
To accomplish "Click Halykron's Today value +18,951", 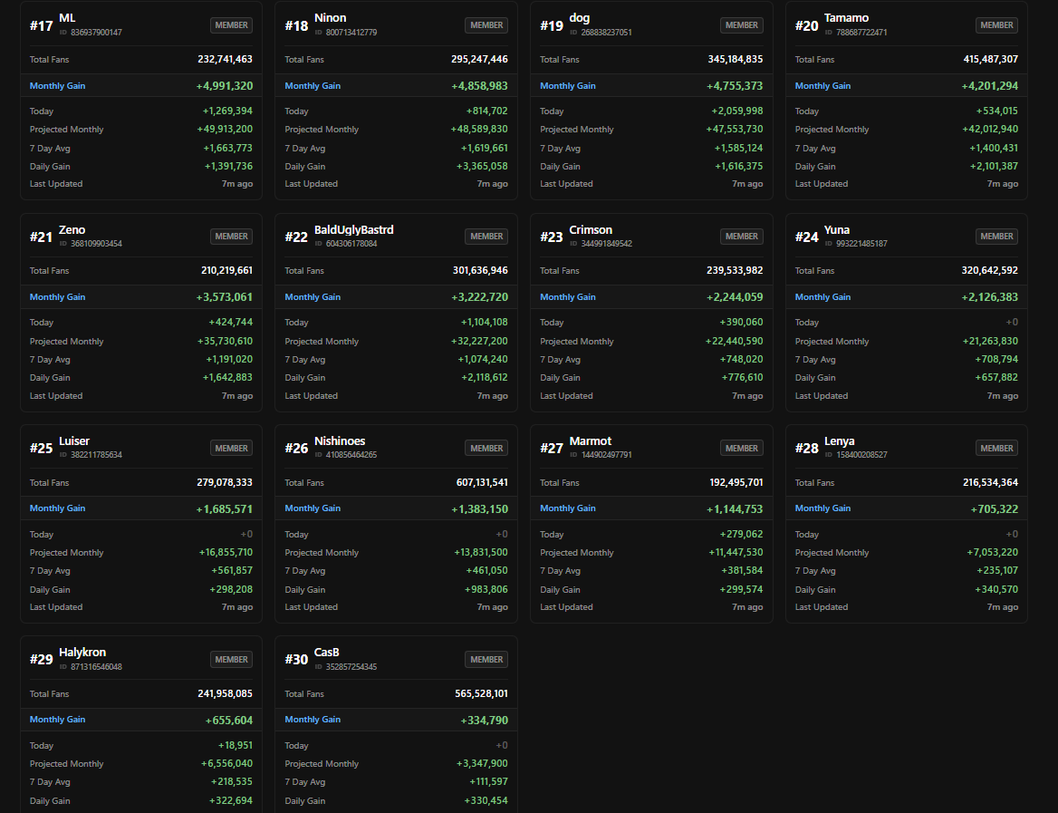I will 235,745.
